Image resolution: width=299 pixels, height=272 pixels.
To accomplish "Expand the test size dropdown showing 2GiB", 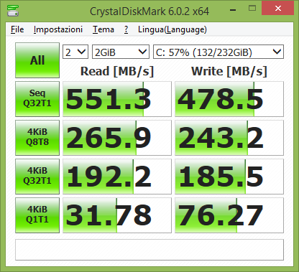I will (x=121, y=52).
